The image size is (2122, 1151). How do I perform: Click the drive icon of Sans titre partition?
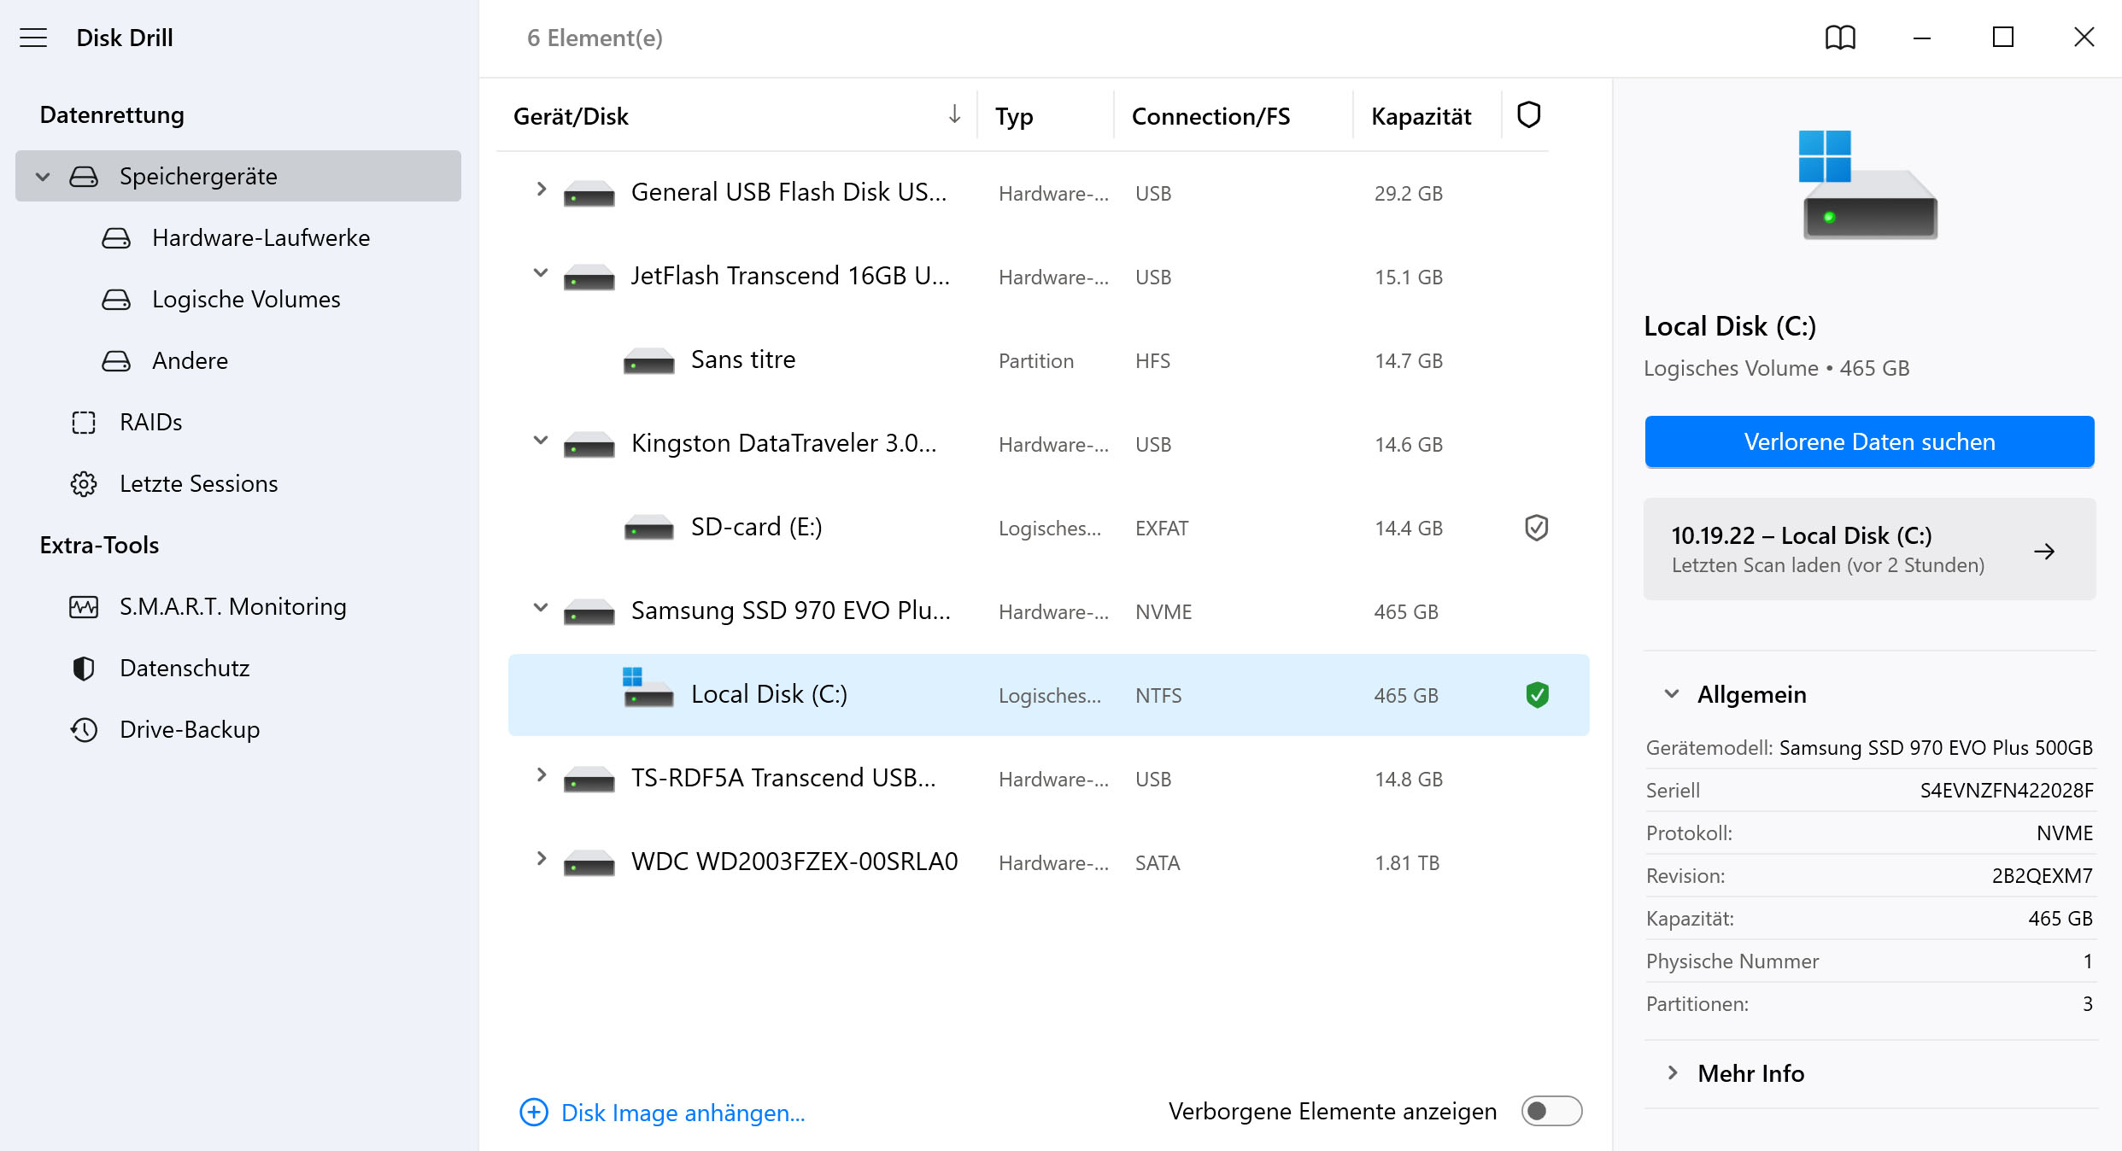pyautogui.click(x=649, y=361)
